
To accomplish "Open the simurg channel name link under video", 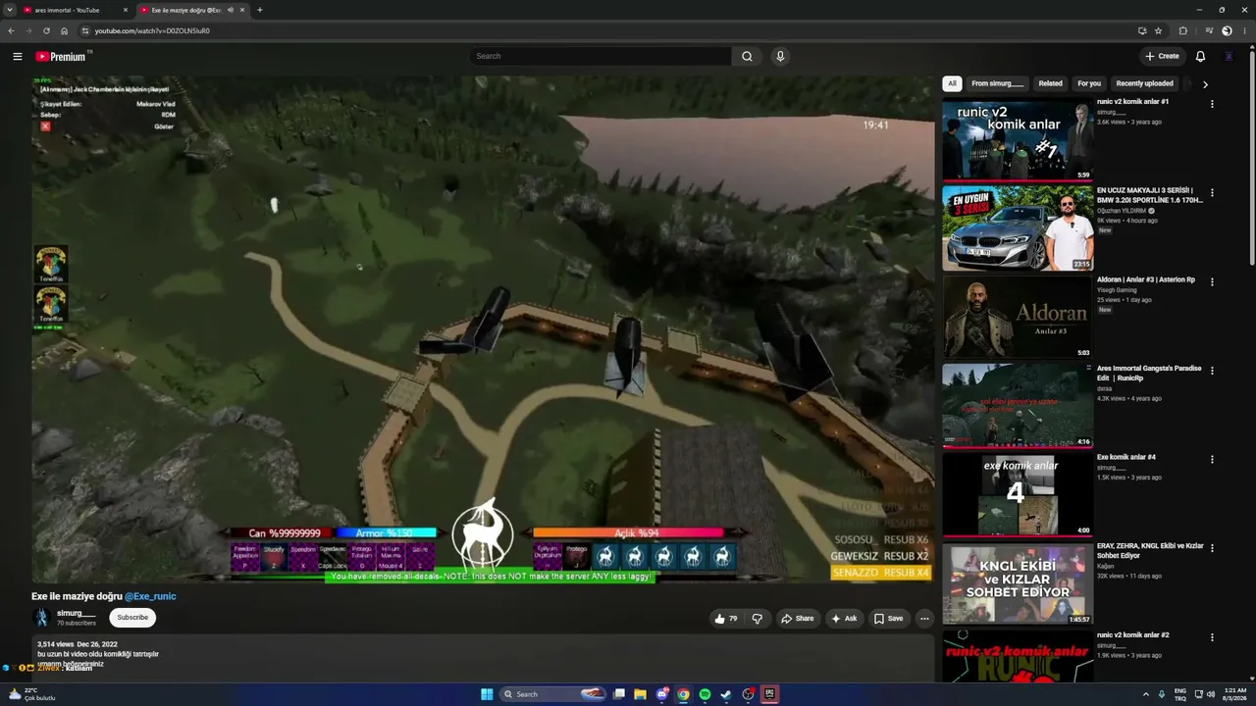I will [76, 613].
